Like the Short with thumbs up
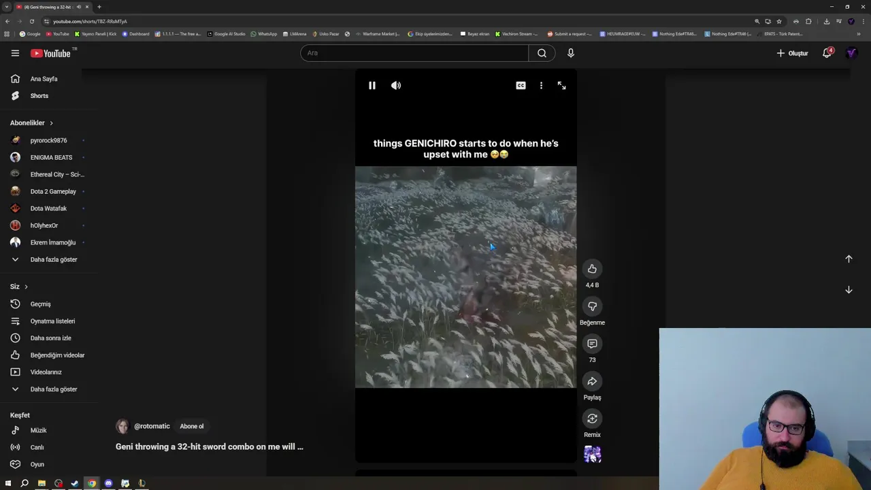The height and width of the screenshot is (490, 871). (x=592, y=269)
